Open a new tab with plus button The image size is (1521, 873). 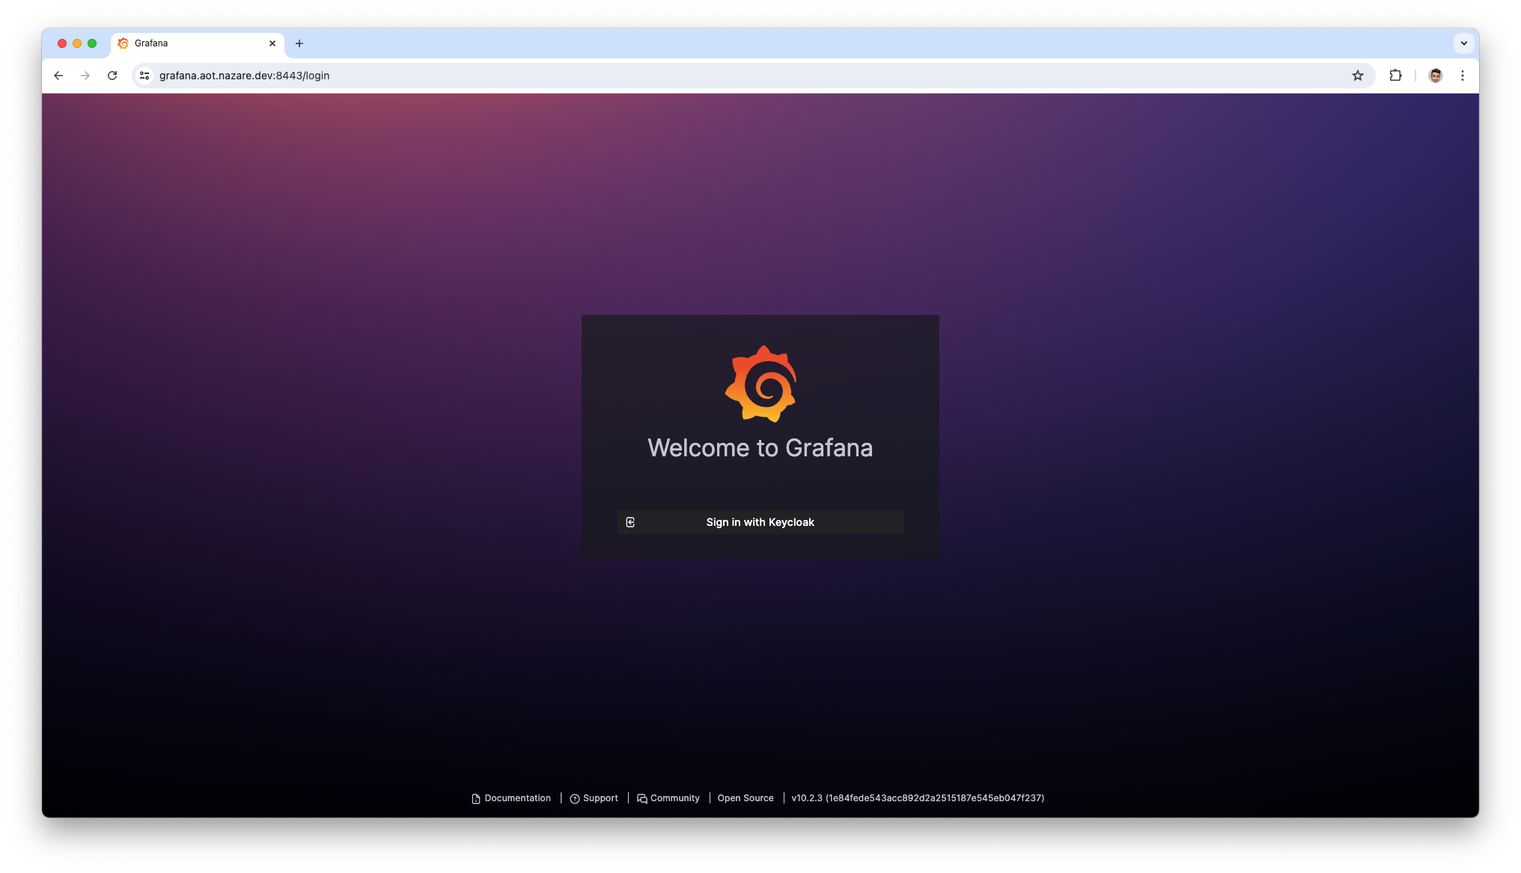coord(299,43)
